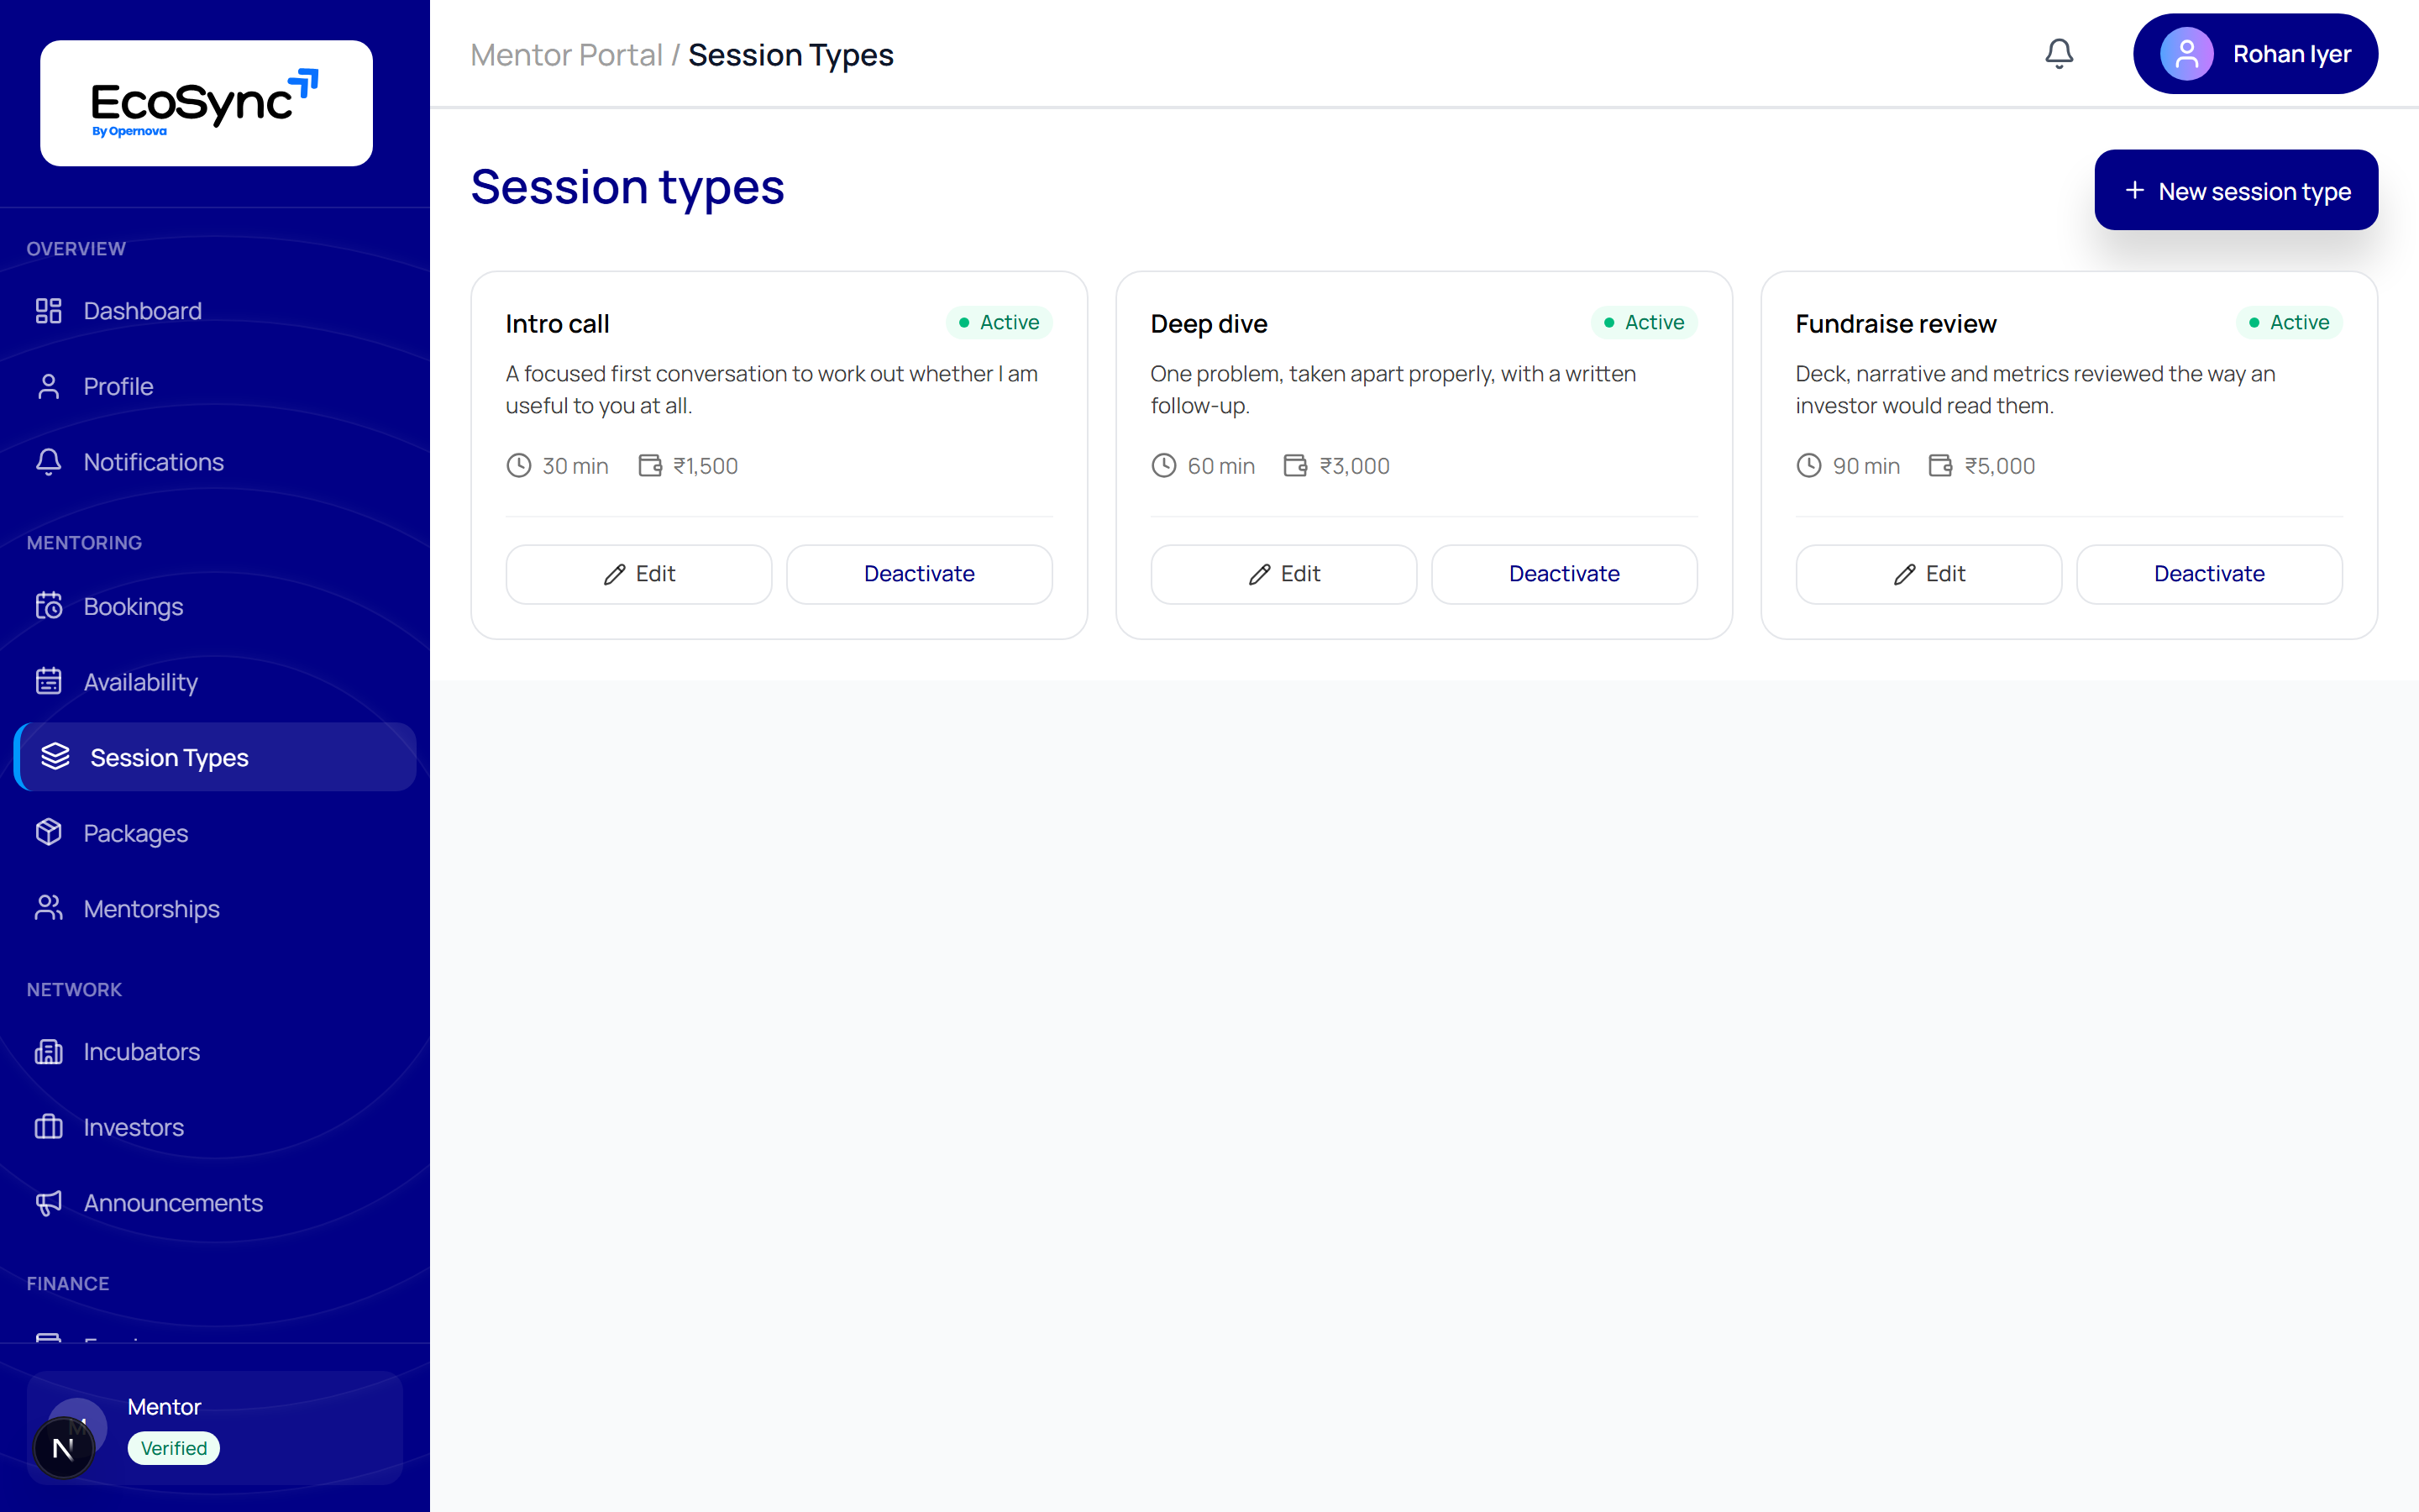Open the Investors briefcase icon
The image size is (2419, 1512).
[48, 1127]
